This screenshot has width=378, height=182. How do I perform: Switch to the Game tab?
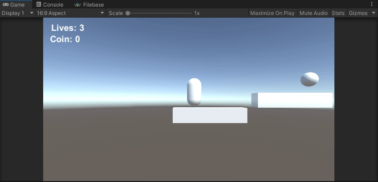pyautogui.click(x=16, y=4)
